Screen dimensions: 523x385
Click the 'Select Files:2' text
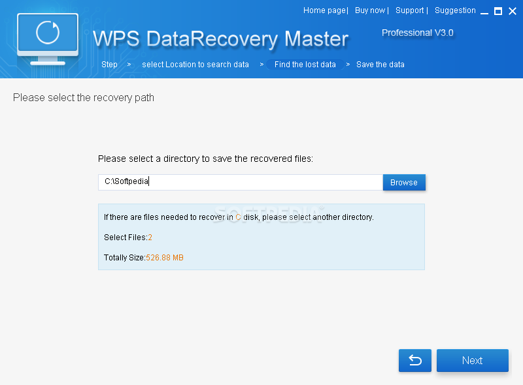[x=128, y=237]
